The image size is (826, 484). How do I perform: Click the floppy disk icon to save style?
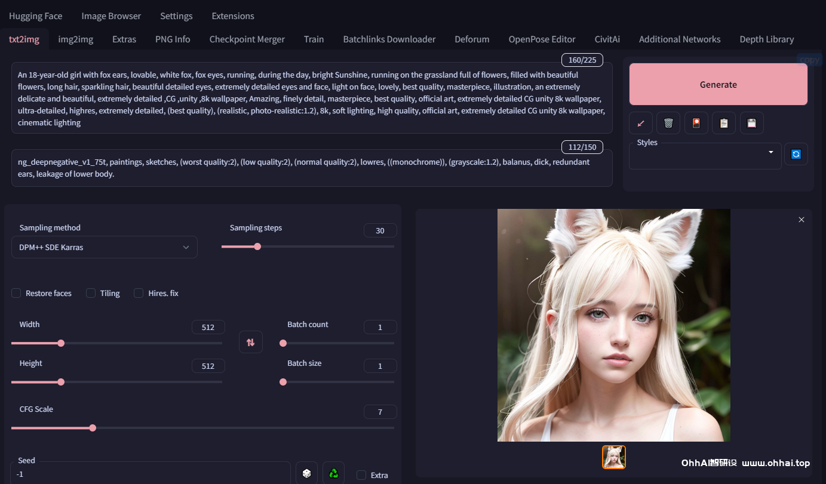pos(752,123)
